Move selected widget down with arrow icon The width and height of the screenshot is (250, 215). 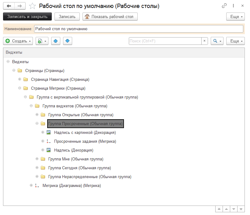point(67,41)
